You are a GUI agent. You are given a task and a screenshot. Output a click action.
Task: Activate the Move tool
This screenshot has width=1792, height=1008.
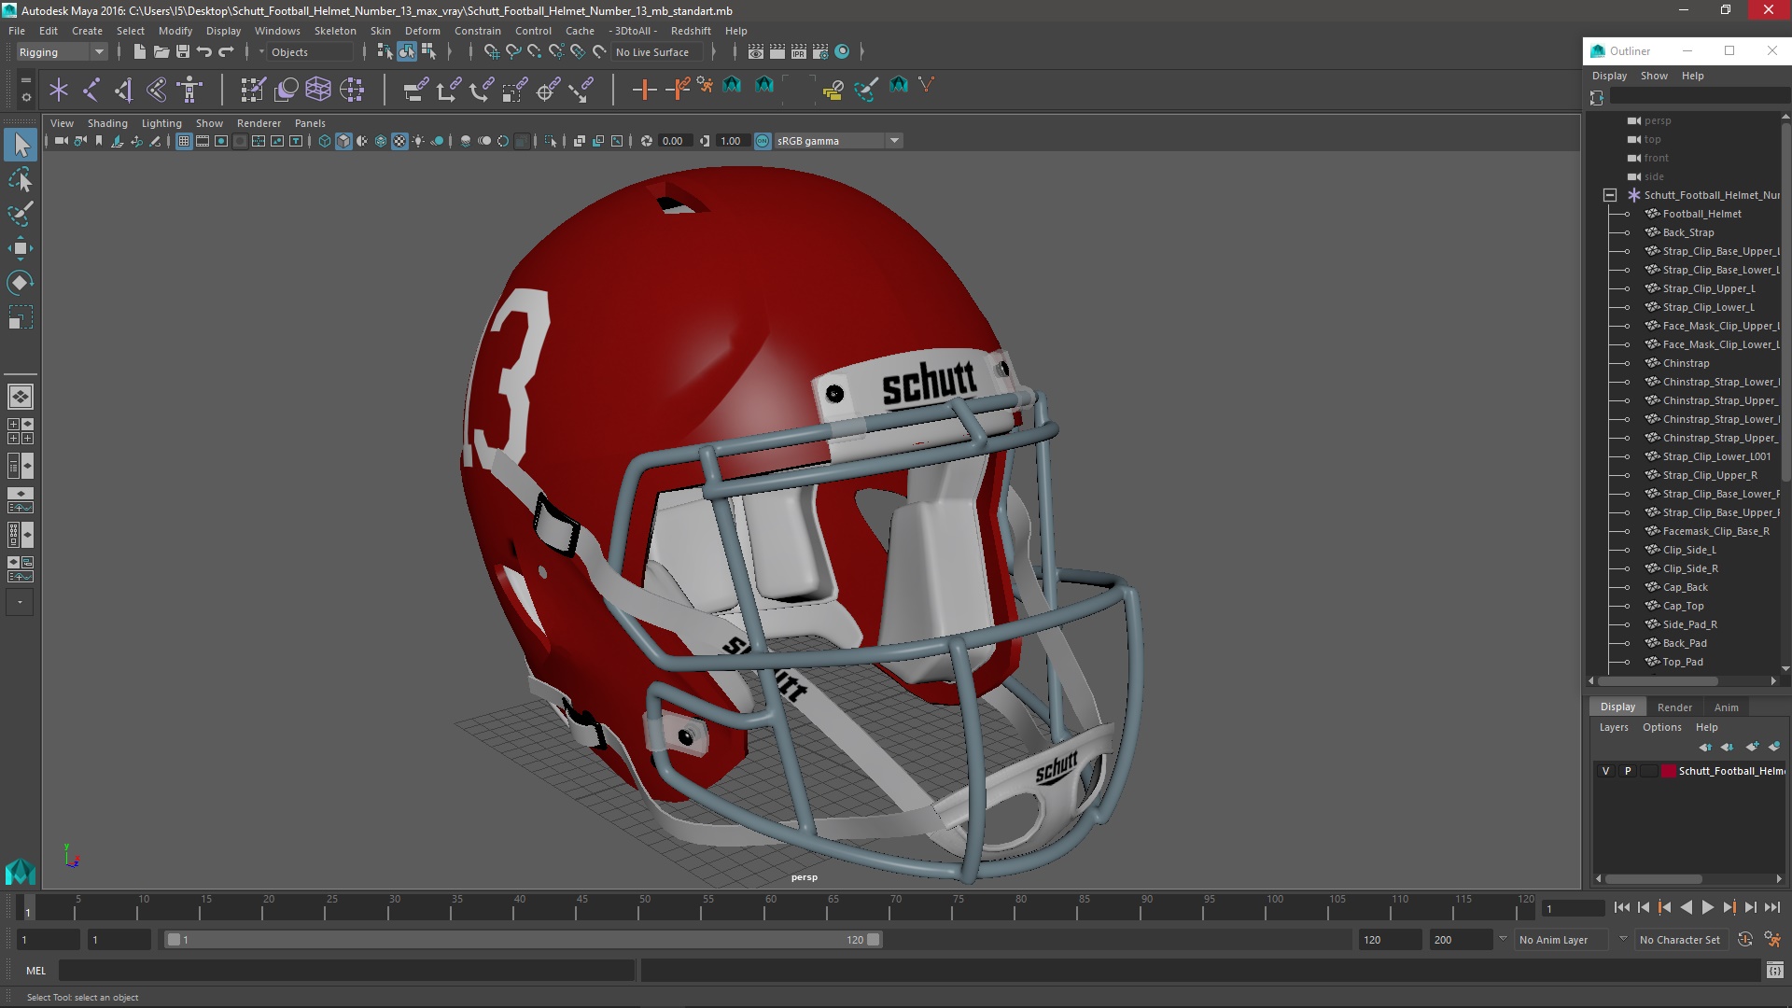pos(21,248)
